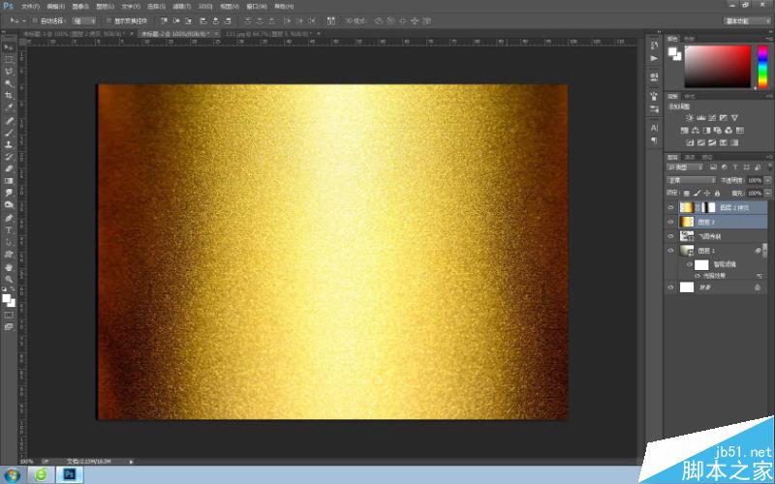Select the Move tool in toolbox
This screenshot has height=484, width=775.
9,47
